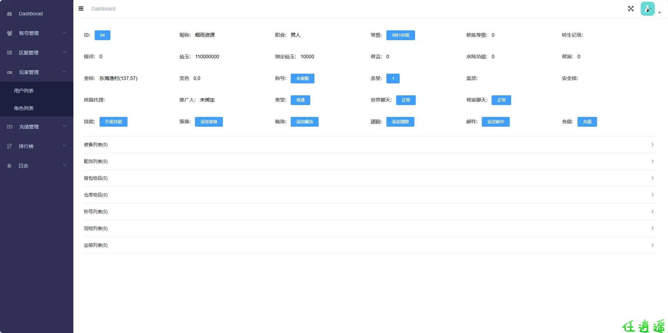Click the 日志 bug icon
Screen dimensions: 668x333
(x=9, y=166)
